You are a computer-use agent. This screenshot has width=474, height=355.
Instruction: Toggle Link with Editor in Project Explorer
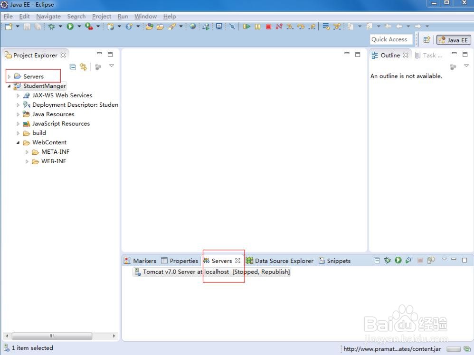click(83, 67)
